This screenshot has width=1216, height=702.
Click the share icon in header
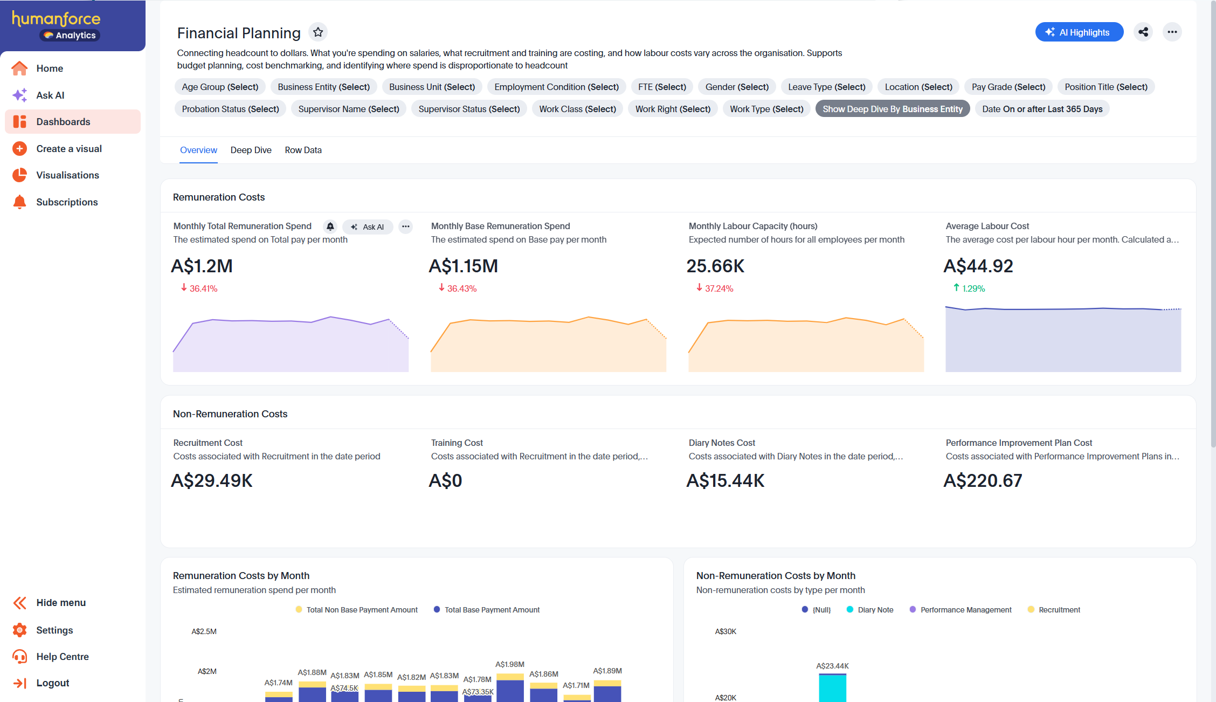(1143, 32)
